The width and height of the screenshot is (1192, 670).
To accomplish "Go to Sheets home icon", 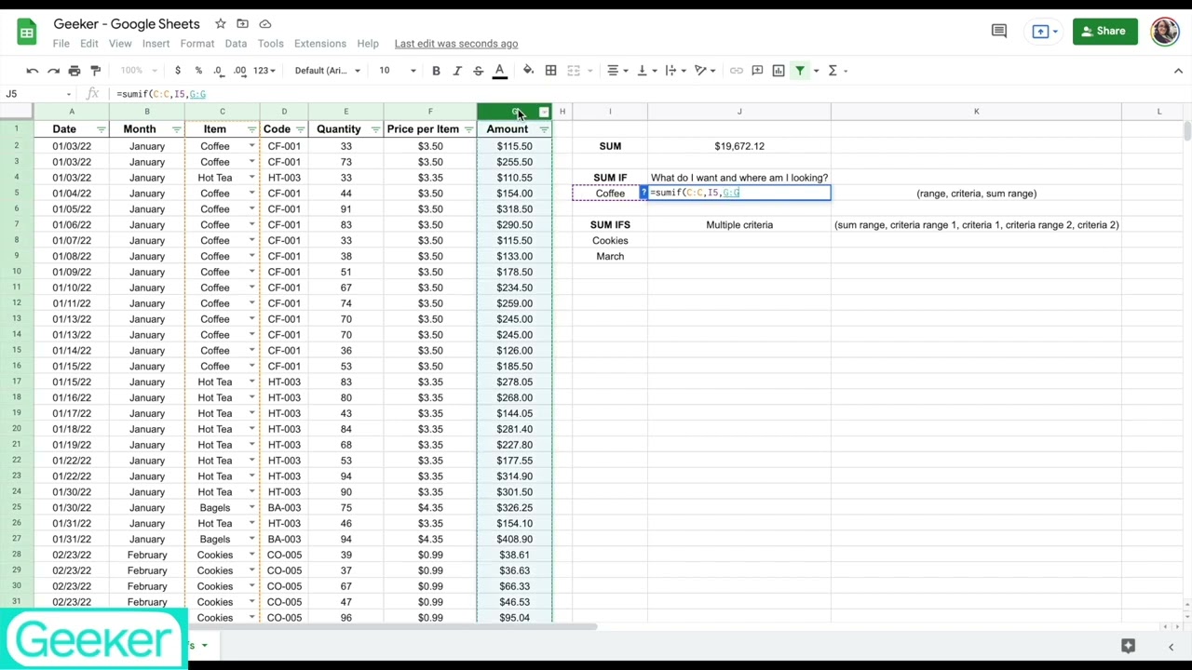I will pos(27,33).
